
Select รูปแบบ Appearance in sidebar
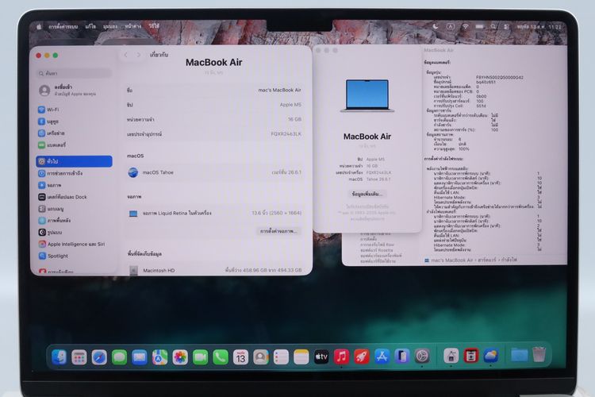[74, 232]
